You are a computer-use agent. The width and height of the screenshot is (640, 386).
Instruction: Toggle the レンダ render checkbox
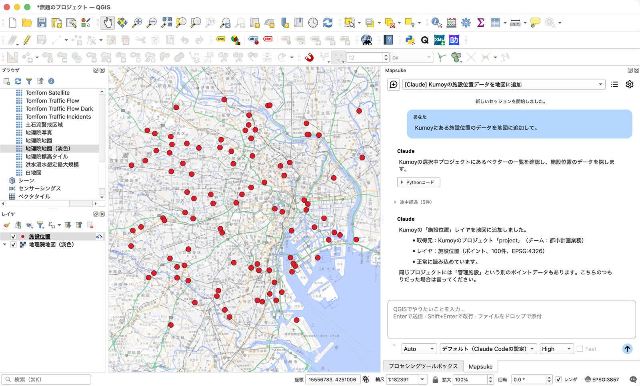(x=558, y=379)
